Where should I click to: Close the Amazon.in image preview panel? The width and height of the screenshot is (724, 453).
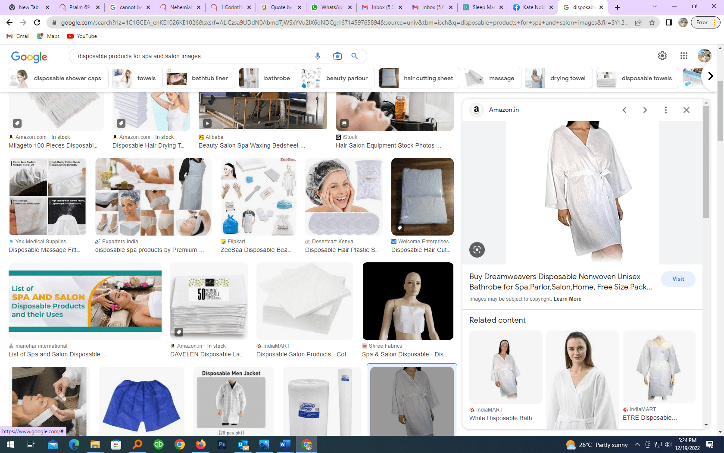tap(686, 110)
